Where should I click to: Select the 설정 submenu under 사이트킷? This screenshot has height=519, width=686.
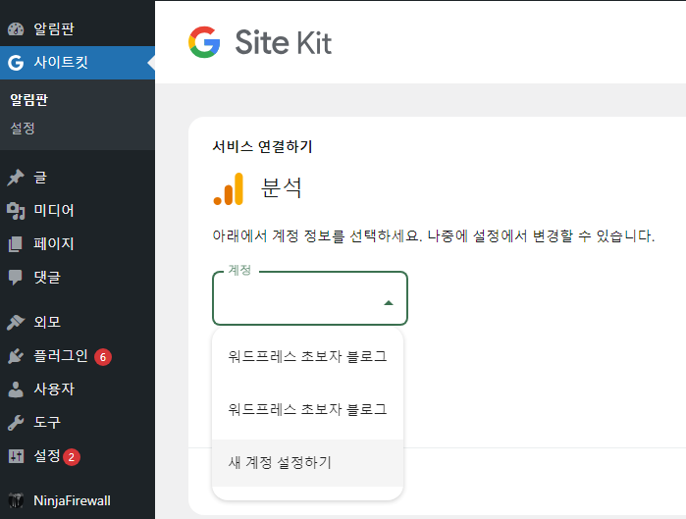pyautogui.click(x=23, y=129)
